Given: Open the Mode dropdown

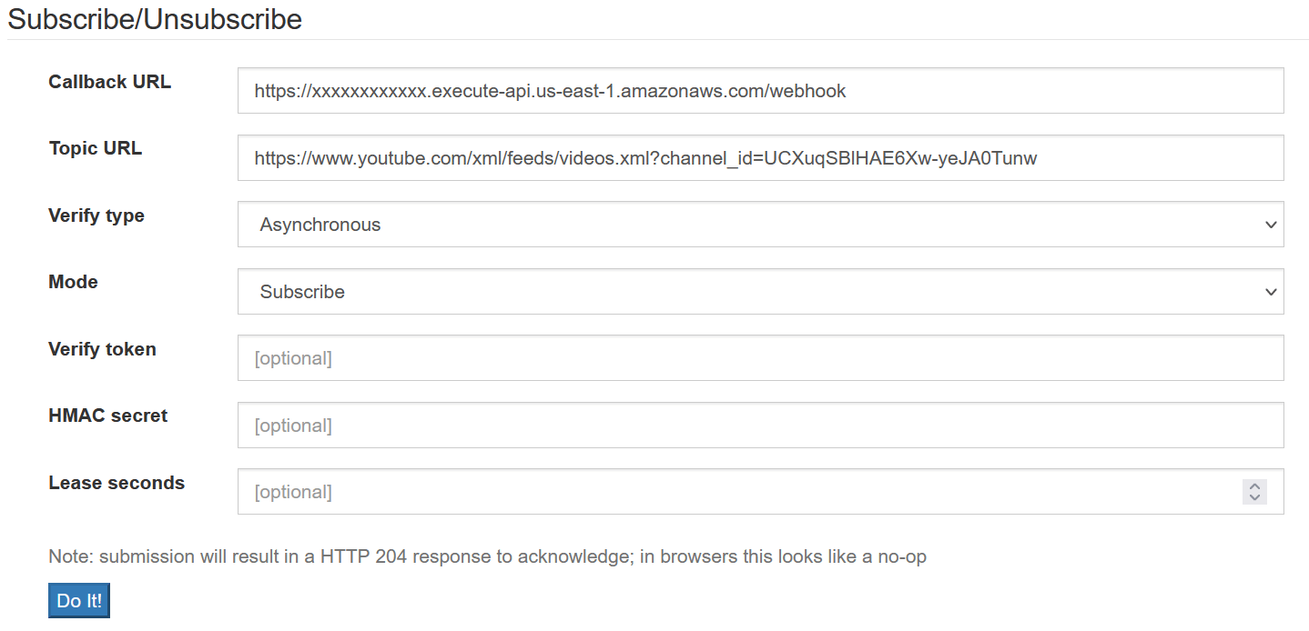Looking at the screenshot, I should 760,291.
